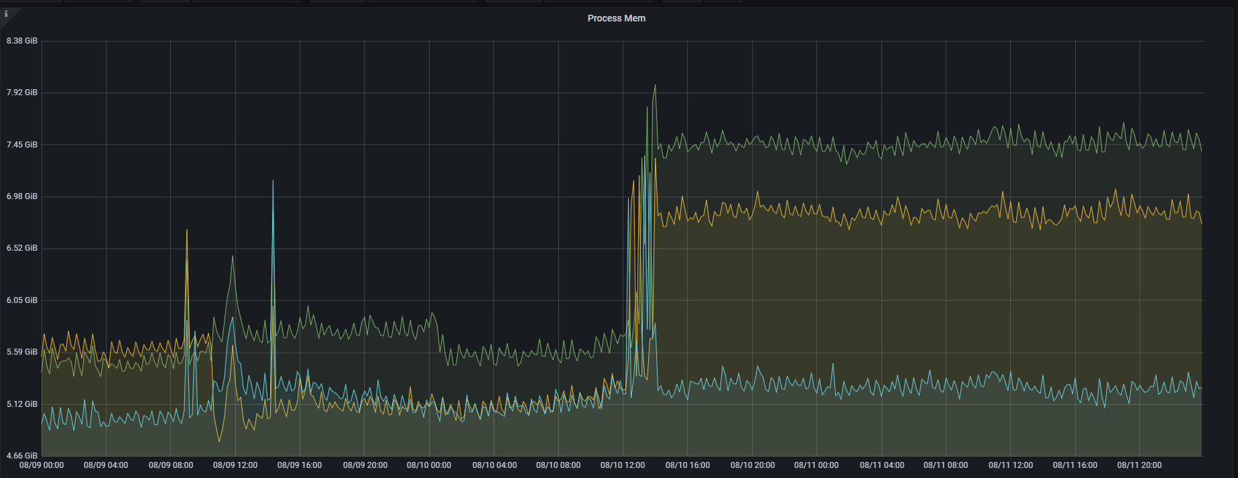Click the 7.45 GiB y-axis label

[x=22, y=145]
